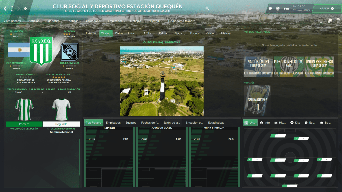Toggle to the Primera kit
The width and height of the screenshot is (342, 192).
pyautogui.click(x=24, y=124)
